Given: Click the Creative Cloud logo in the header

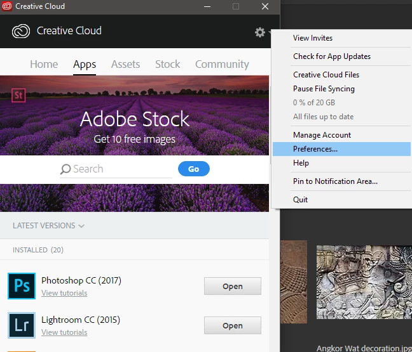Looking at the screenshot, I should click(x=21, y=31).
